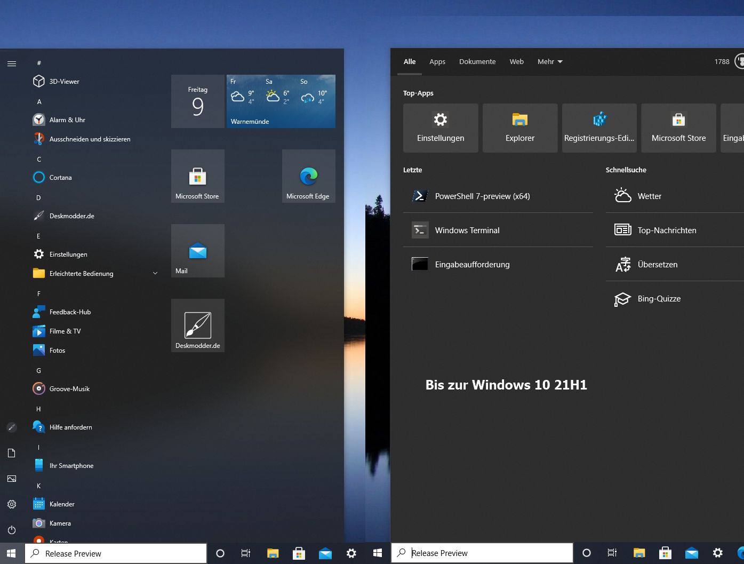The image size is (744, 564).
Task: Launch Groove-Musik
Action: click(x=95, y=388)
